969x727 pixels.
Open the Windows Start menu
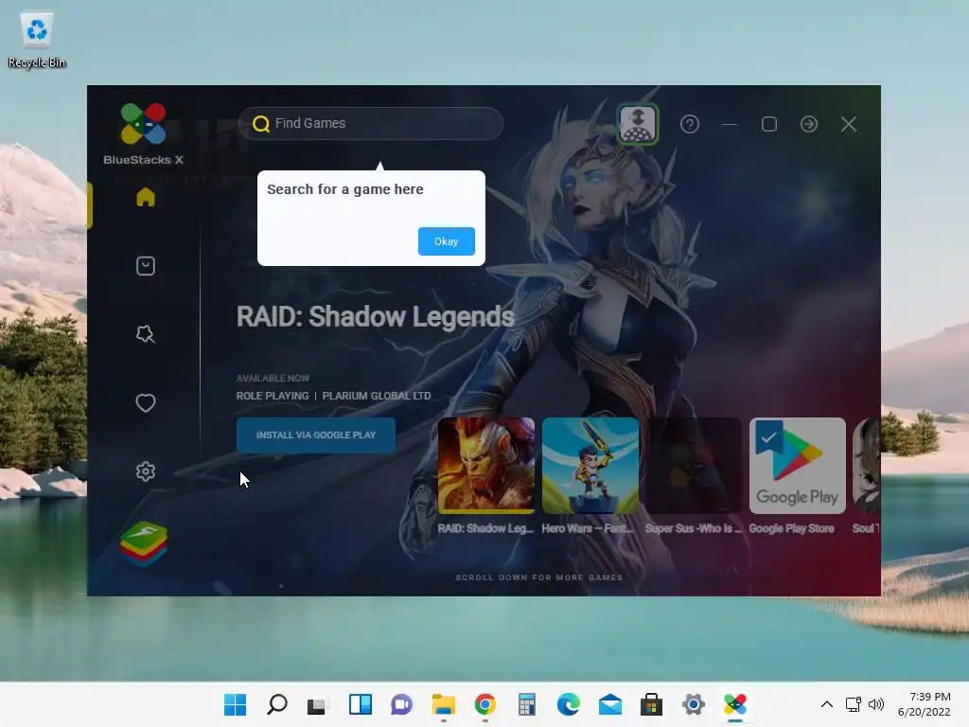pos(235,704)
